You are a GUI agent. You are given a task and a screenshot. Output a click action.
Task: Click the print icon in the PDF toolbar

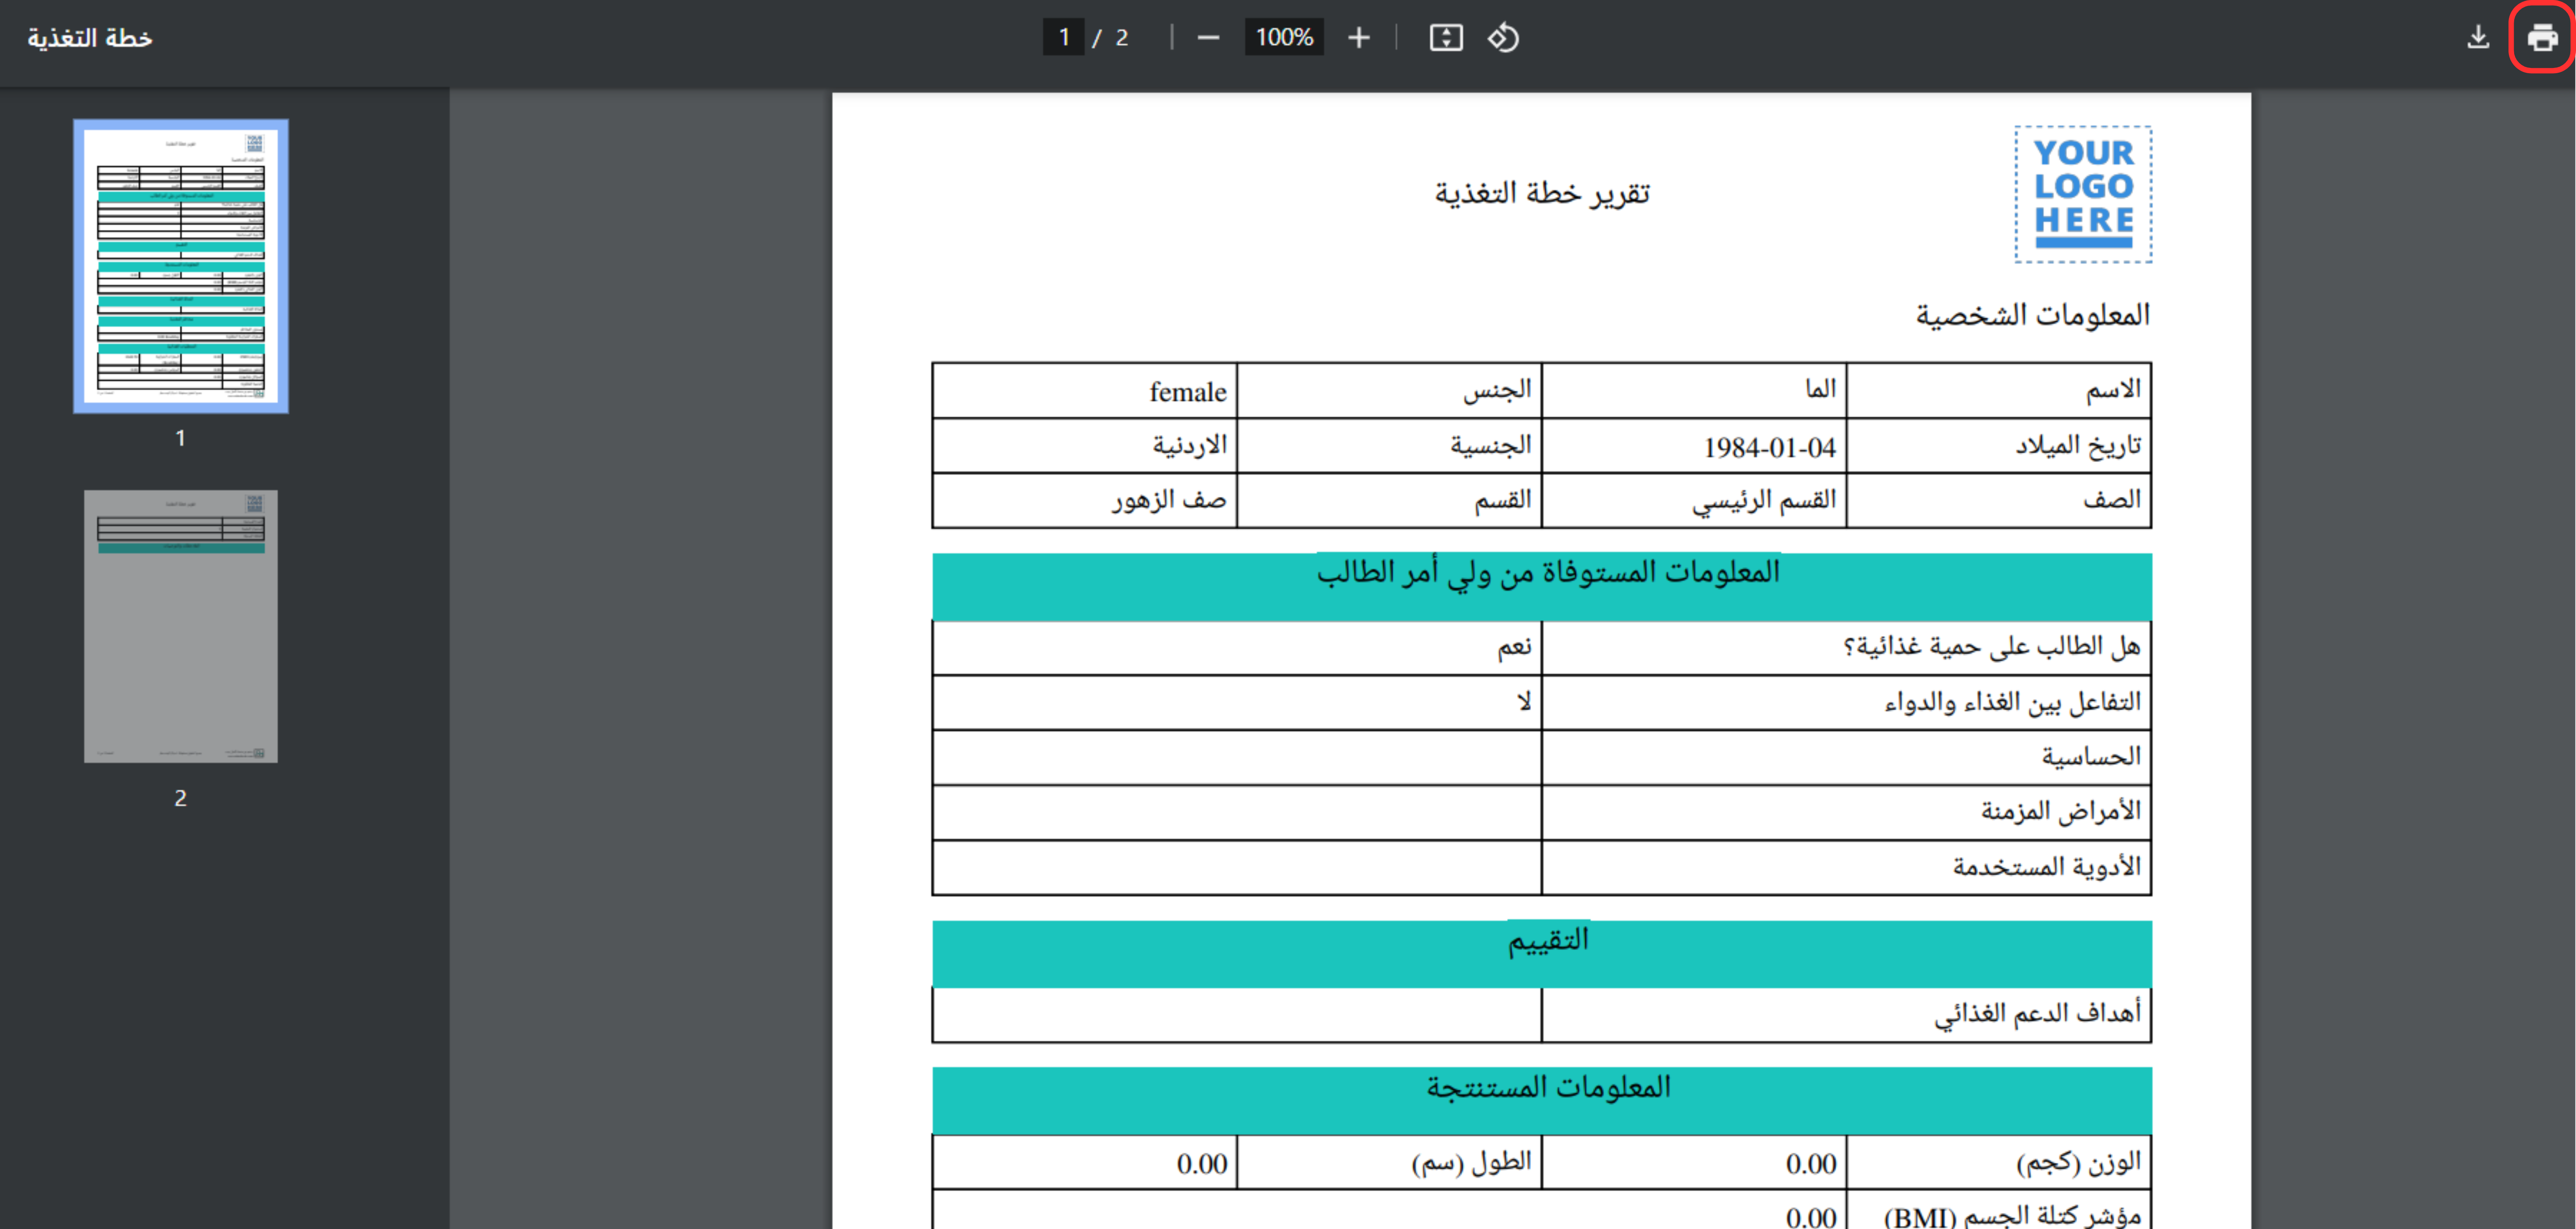[x=2542, y=38]
